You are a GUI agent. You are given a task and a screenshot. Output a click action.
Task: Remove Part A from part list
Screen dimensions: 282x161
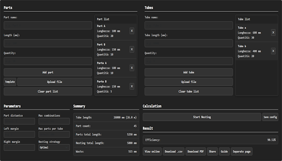[x=132, y=31]
